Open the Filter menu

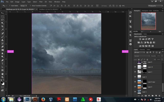[41, 2]
